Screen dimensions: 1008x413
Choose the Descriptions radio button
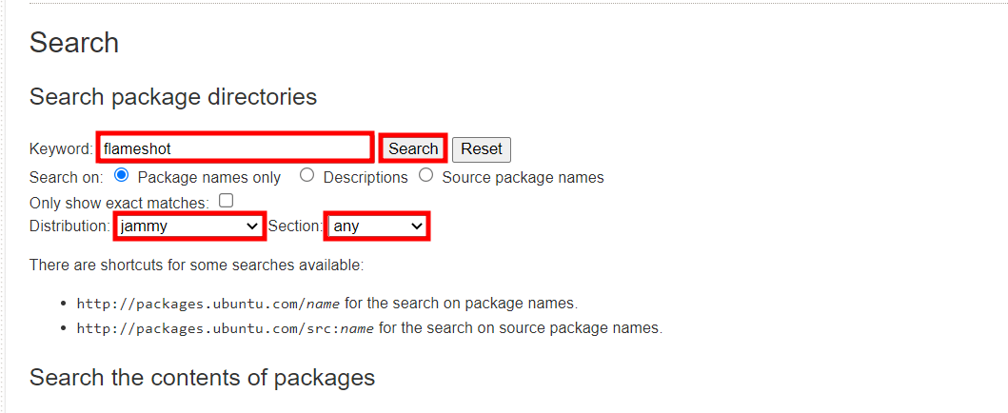tap(306, 175)
